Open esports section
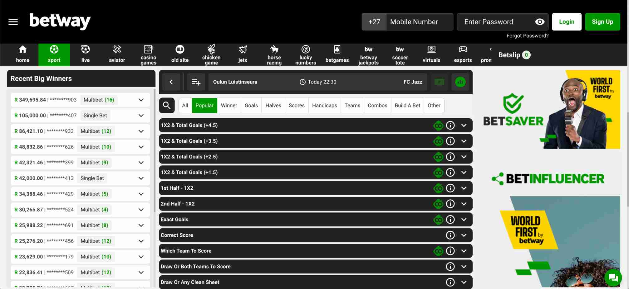The width and height of the screenshot is (629, 289). pos(463,54)
